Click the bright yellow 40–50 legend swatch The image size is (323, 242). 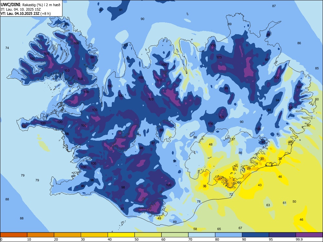pyautogui.click(x=121, y=235)
